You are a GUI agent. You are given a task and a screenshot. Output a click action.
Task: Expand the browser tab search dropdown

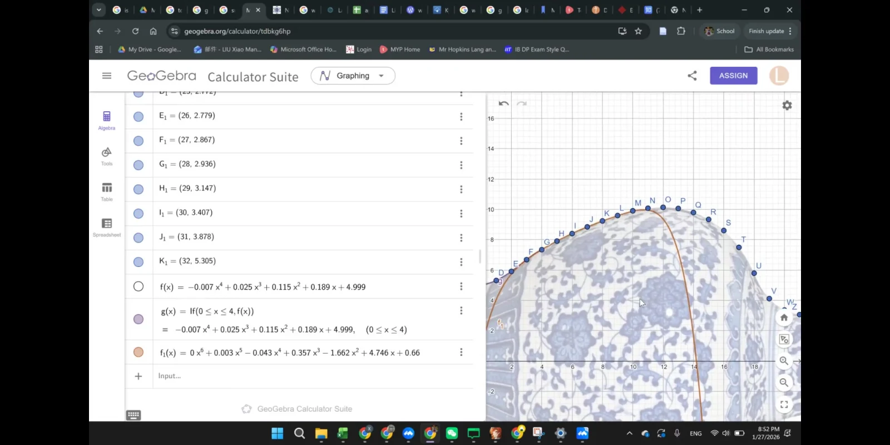coord(98,9)
